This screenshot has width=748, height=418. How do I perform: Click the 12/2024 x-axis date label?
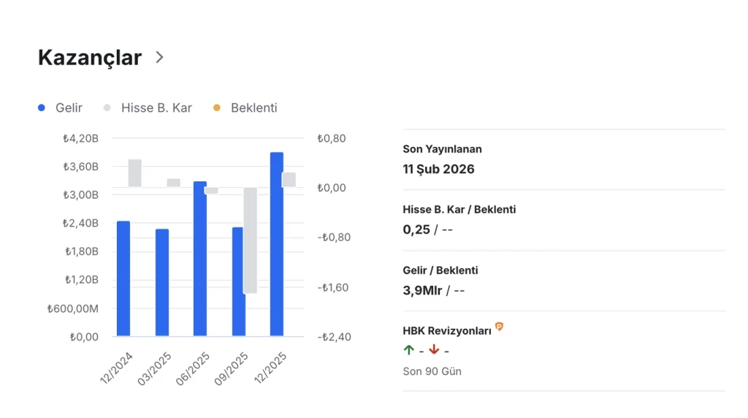pos(116,368)
